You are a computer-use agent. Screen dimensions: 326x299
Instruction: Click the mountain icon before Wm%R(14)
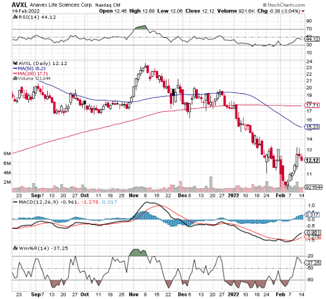coord(15,248)
